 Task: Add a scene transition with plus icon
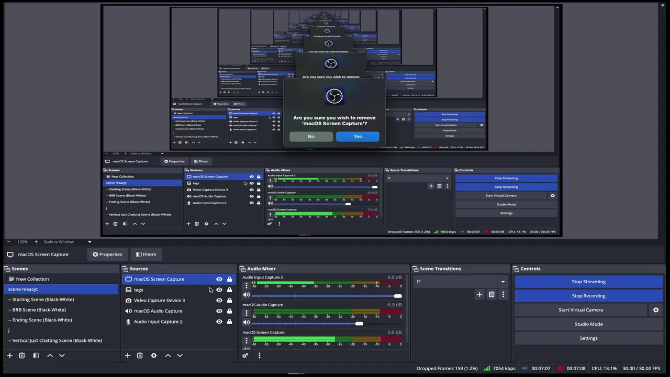[479, 294]
